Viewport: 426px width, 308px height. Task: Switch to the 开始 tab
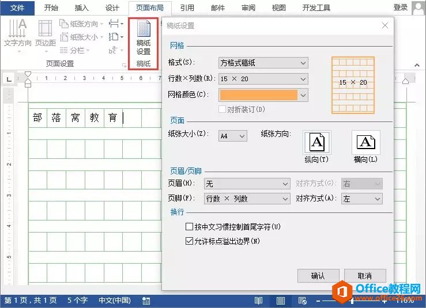pyautogui.click(x=51, y=7)
